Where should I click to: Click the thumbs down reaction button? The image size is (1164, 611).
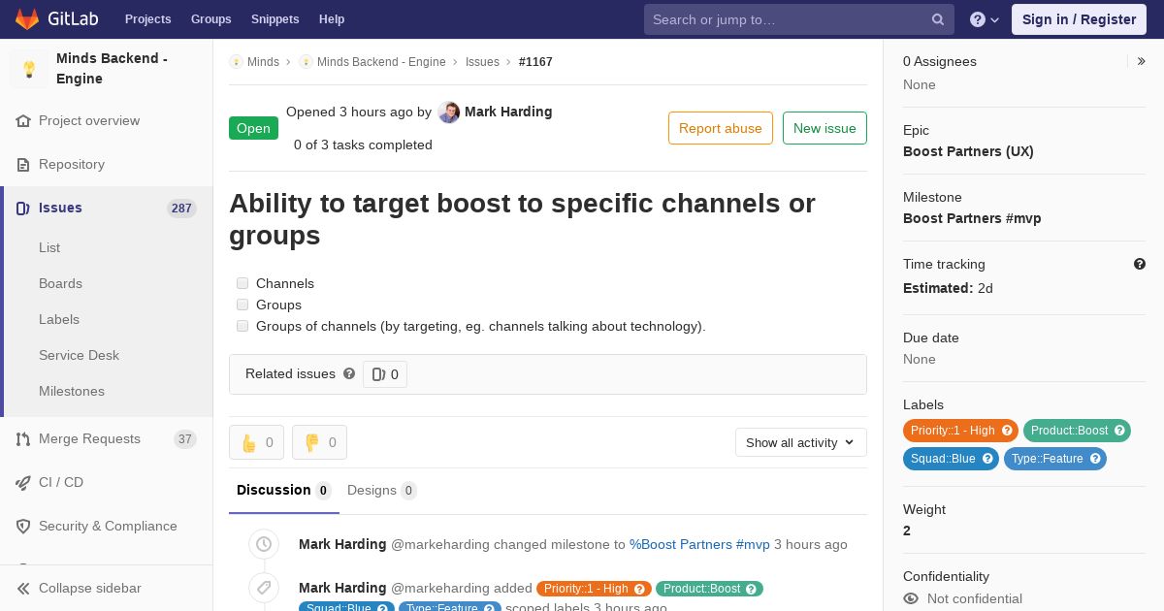pyautogui.click(x=319, y=442)
